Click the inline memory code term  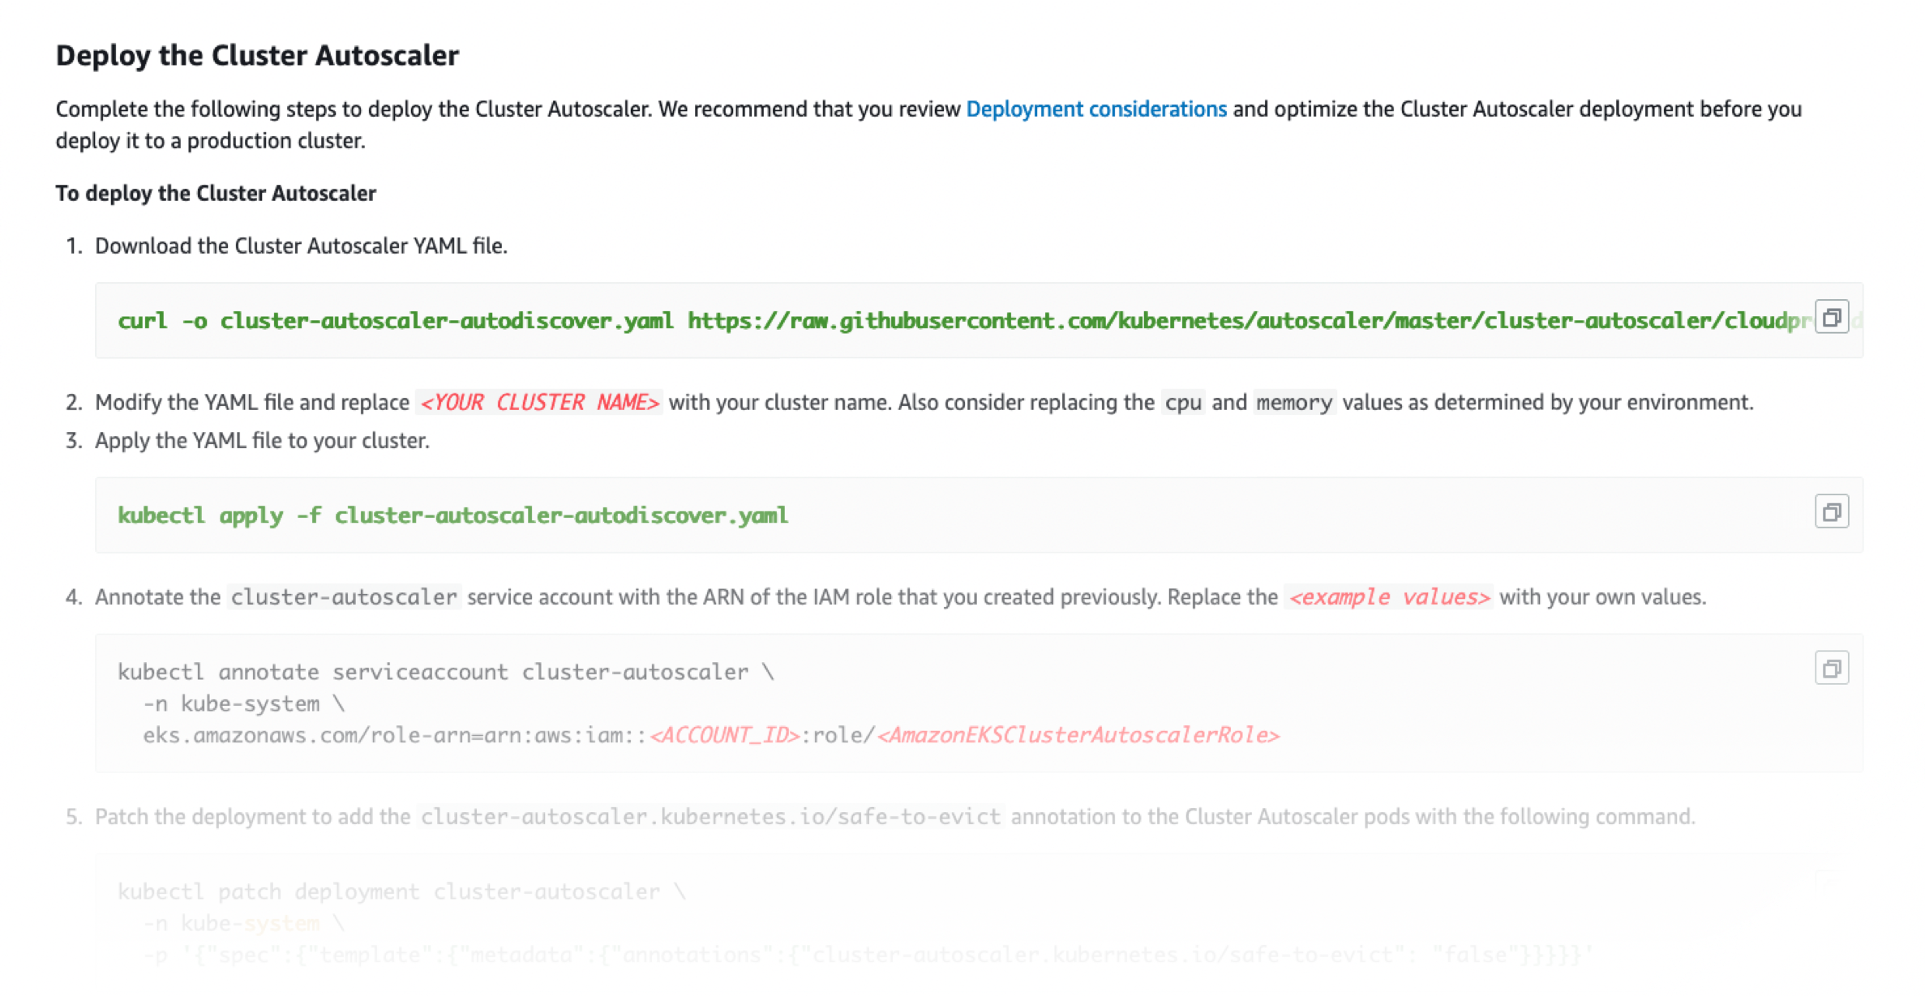coord(1293,403)
